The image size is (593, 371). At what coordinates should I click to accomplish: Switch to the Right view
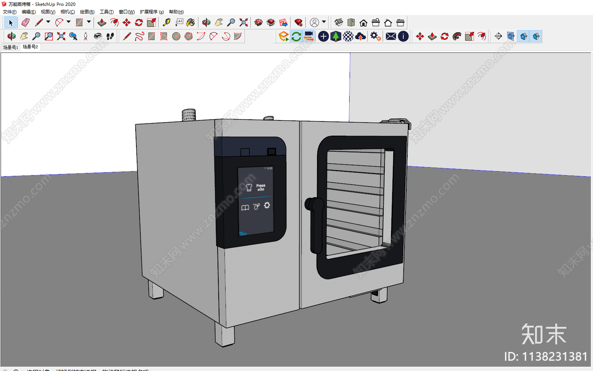click(376, 23)
